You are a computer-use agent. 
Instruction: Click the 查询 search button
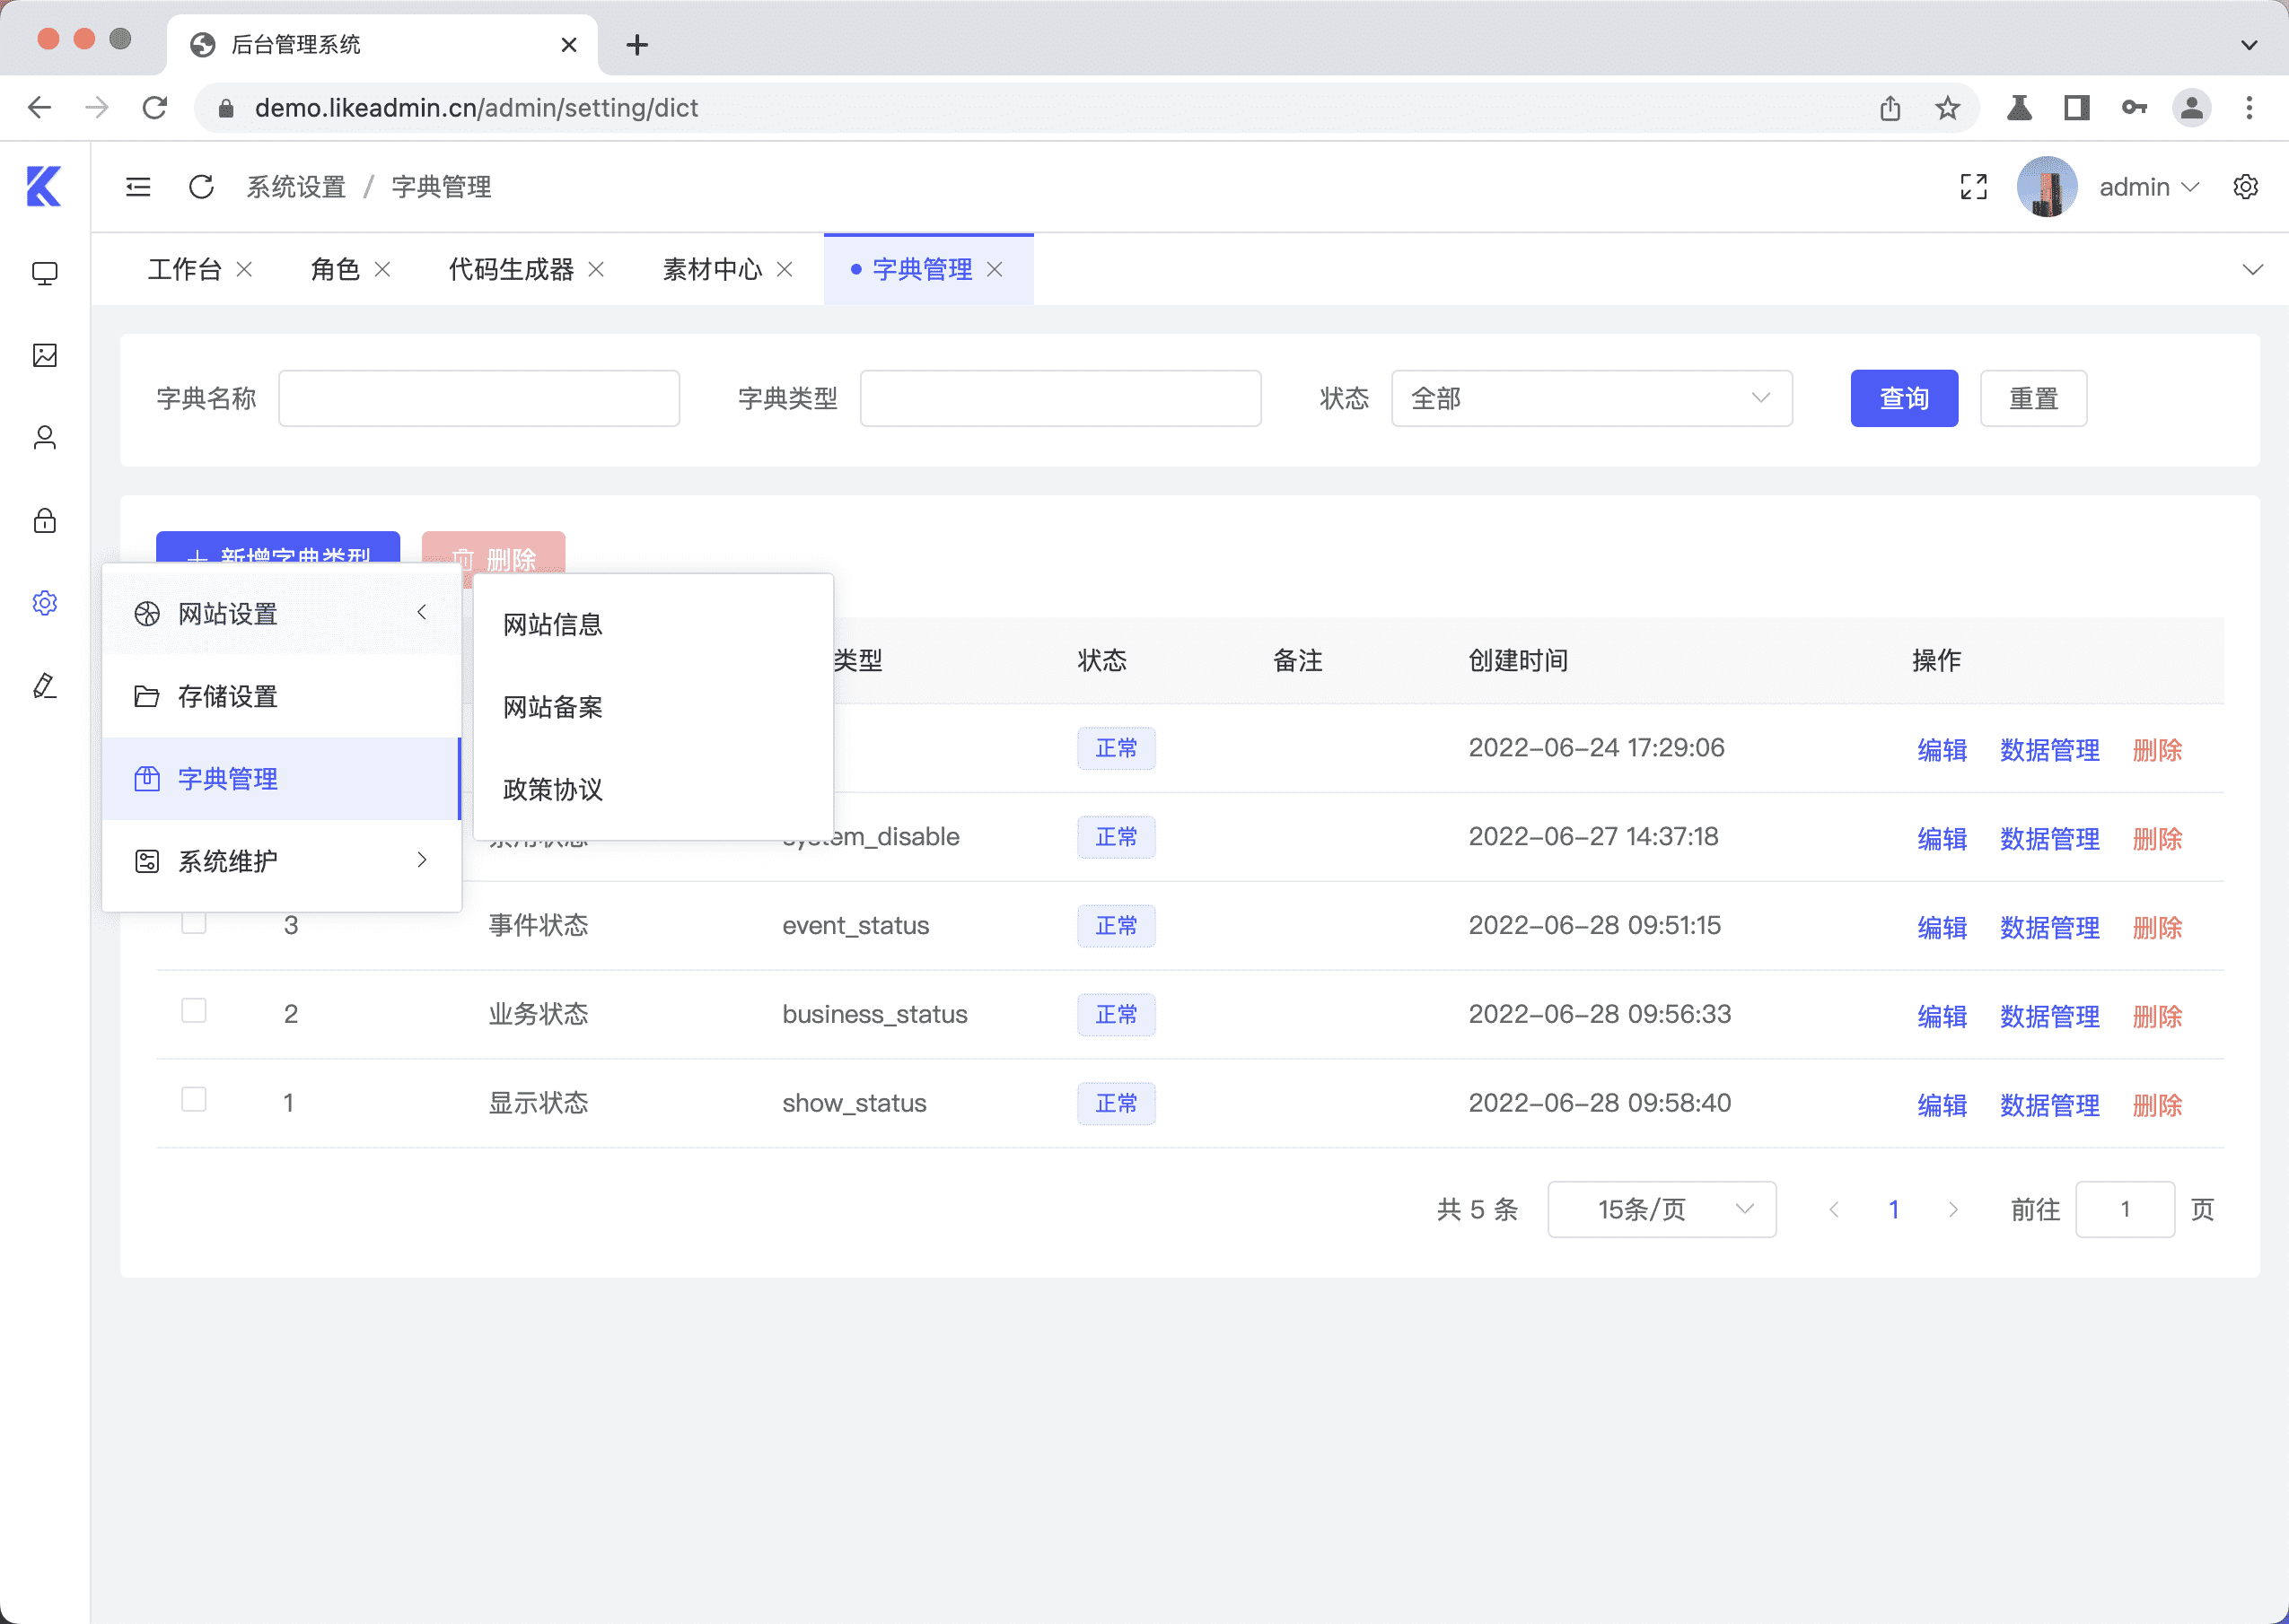(1904, 398)
